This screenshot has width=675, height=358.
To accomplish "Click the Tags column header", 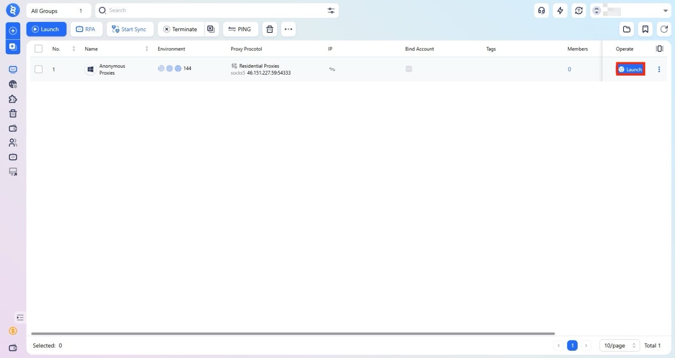I will pyautogui.click(x=491, y=49).
